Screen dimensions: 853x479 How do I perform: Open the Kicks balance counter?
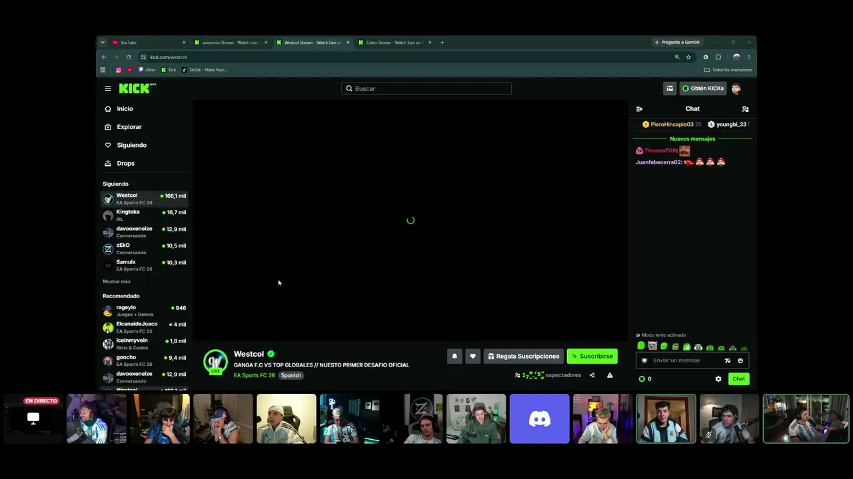pyautogui.click(x=645, y=379)
